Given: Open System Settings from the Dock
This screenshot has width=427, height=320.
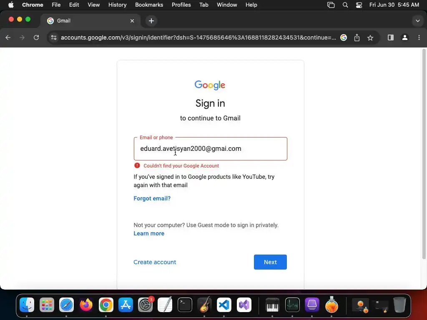Looking at the screenshot, I should click(x=146, y=305).
